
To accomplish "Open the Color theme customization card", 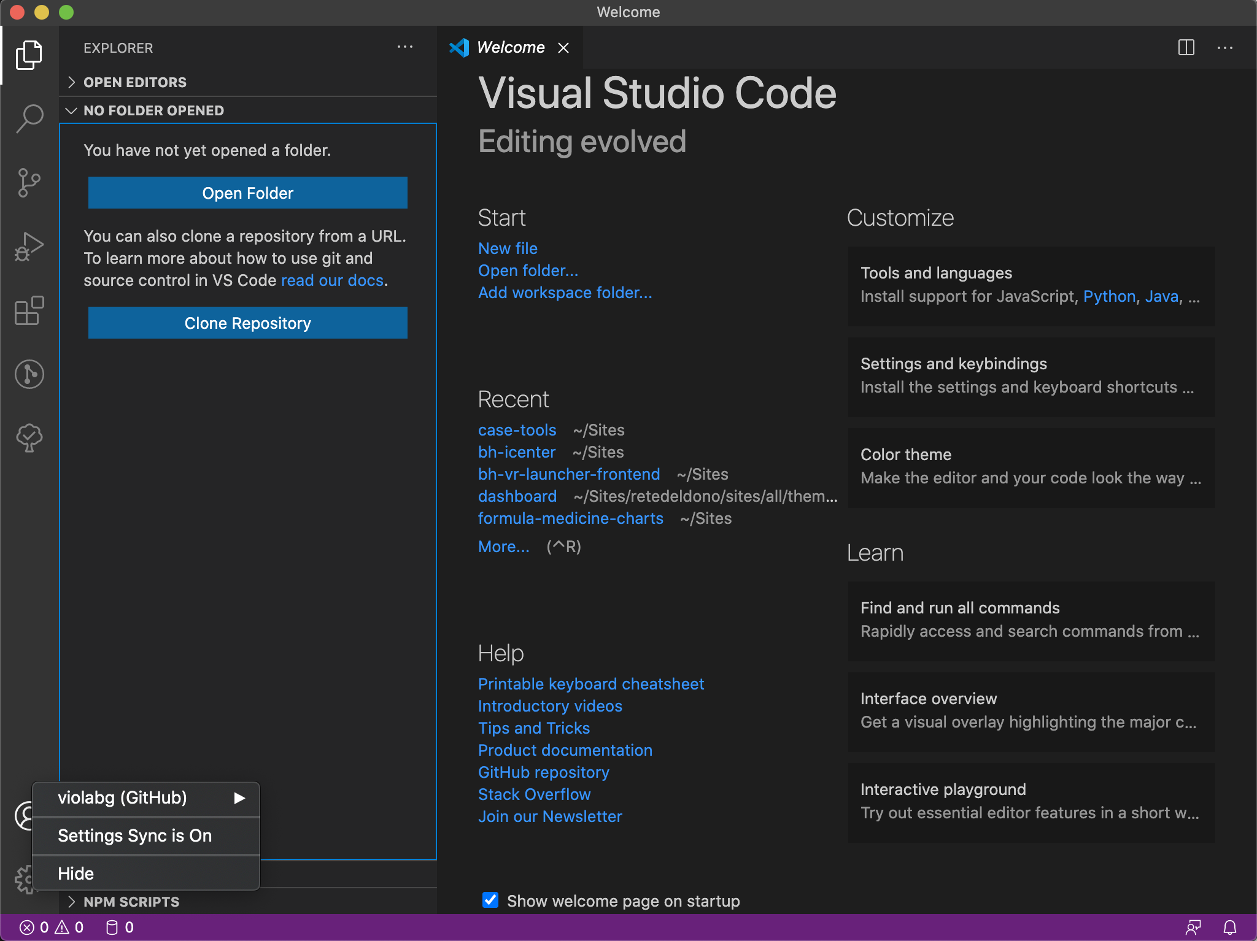I will point(1031,467).
